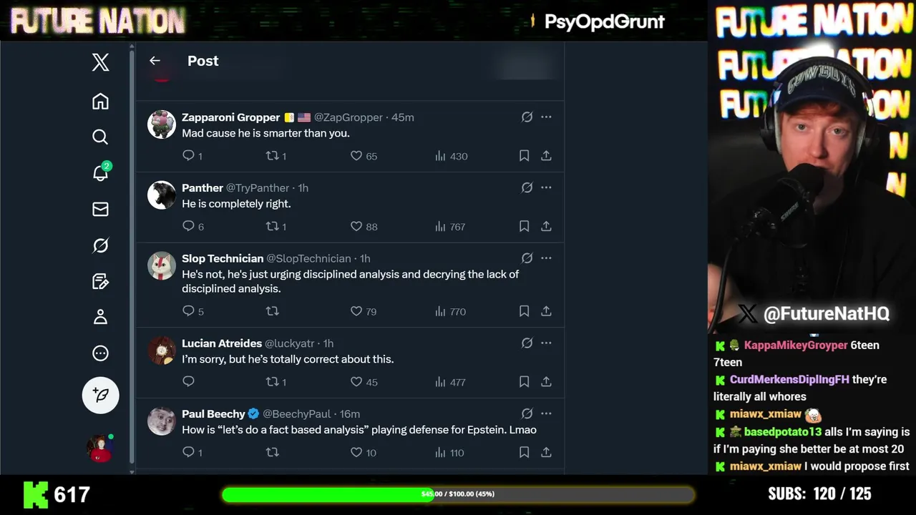This screenshot has height=515, width=916.
Task: Open the Slop Technician display name
Action: [223, 258]
